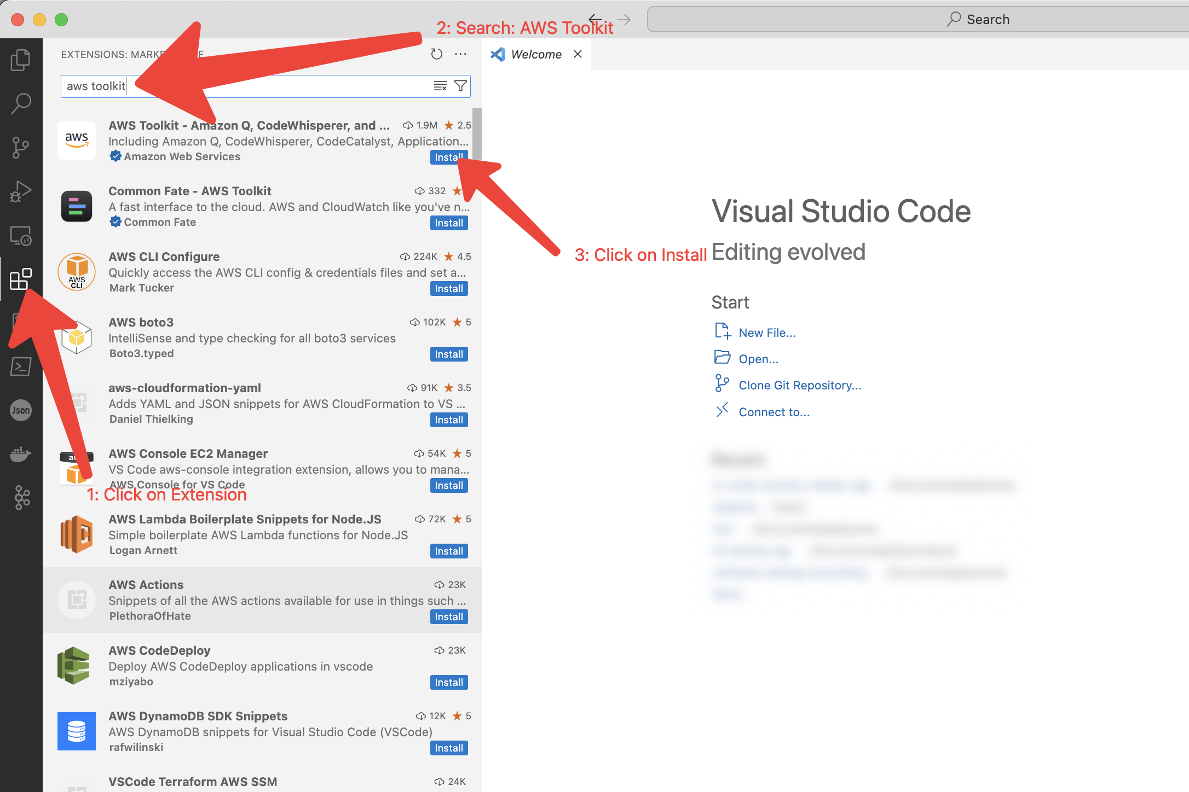Open AWS Actions extension title

[x=146, y=585]
